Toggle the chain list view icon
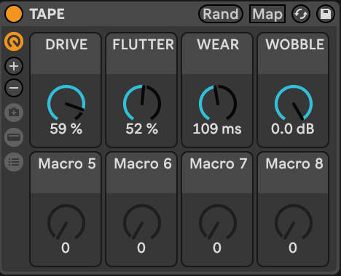 (x=14, y=137)
